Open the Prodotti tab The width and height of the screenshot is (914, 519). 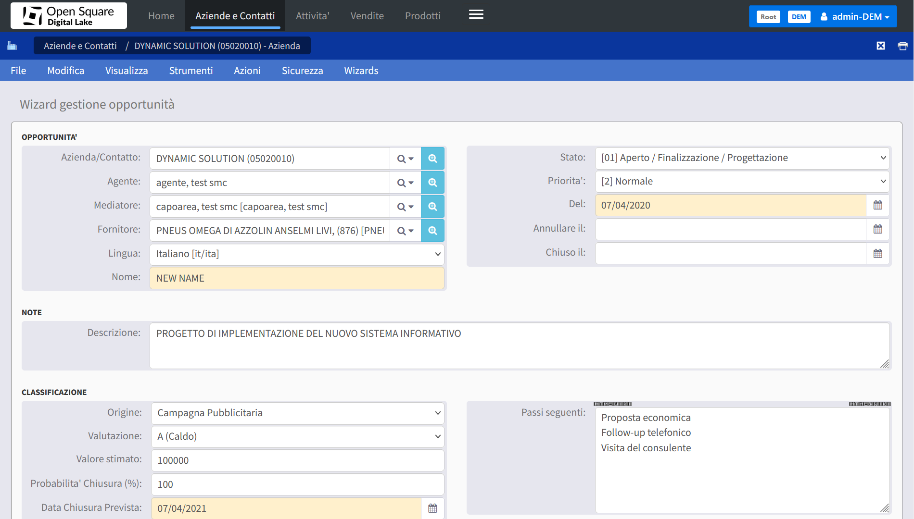pyautogui.click(x=423, y=16)
